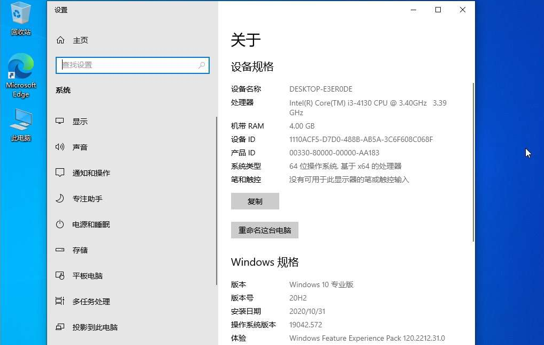Click the monitor icon for 显示
Screen dimensions: 544x345
(60, 121)
